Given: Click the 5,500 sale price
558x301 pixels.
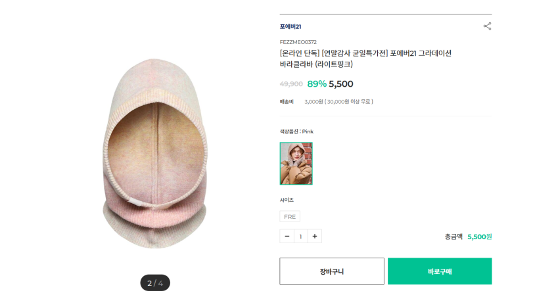Looking at the screenshot, I should pyautogui.click(x=341, y=84).
